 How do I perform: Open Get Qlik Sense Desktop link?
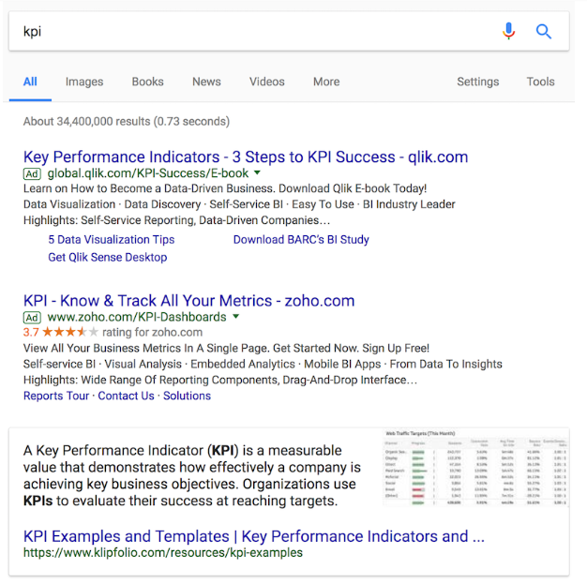pyautogui.click(x=108, y=257)
